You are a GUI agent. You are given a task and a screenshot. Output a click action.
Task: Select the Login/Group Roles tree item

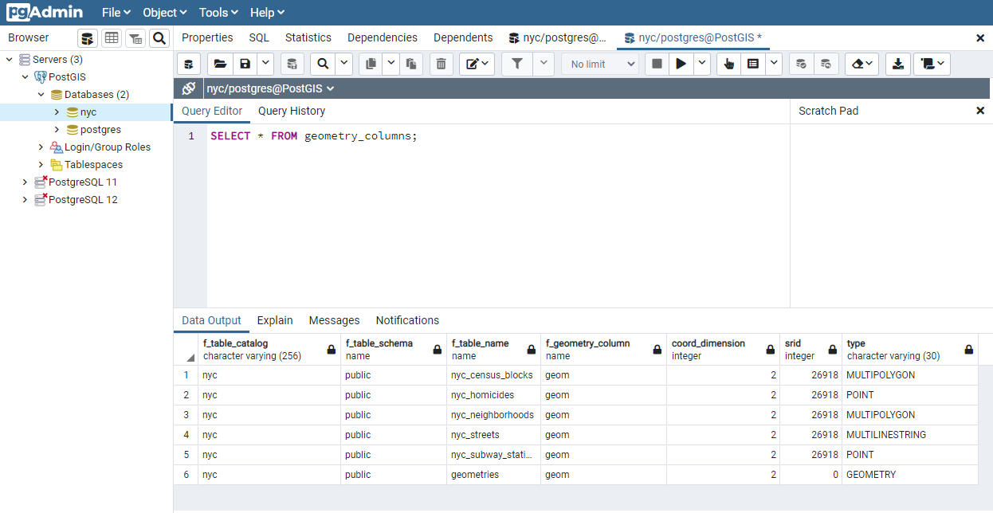click(x=107, y=147)
